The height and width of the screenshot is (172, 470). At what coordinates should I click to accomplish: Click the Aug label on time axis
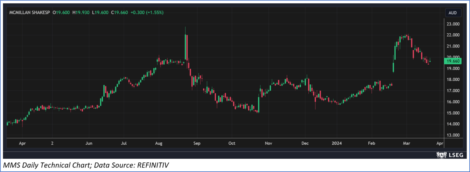pyautogui.click(x=159, y=143)
